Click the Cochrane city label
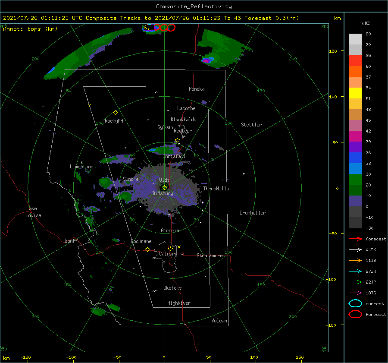388x363 pixels. (x=141, y=241)
